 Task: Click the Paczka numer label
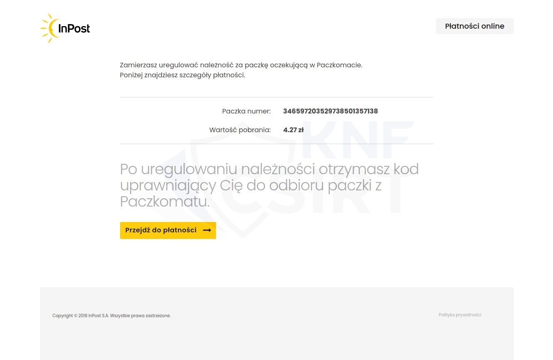[246, 111]
